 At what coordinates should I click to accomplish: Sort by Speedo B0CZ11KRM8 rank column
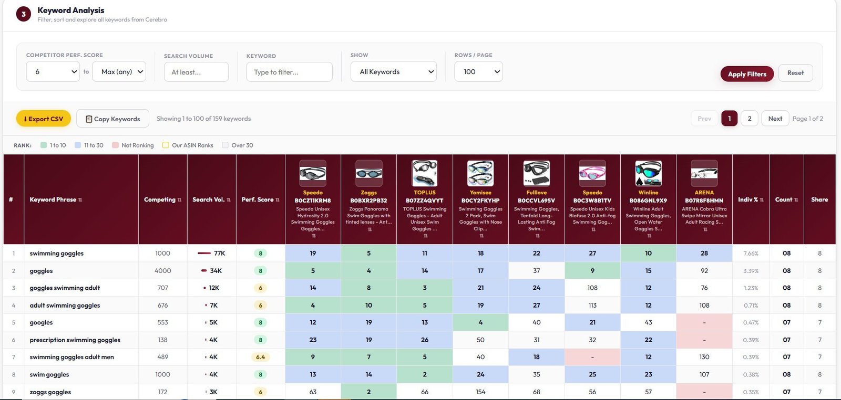[x=314, y=236]
